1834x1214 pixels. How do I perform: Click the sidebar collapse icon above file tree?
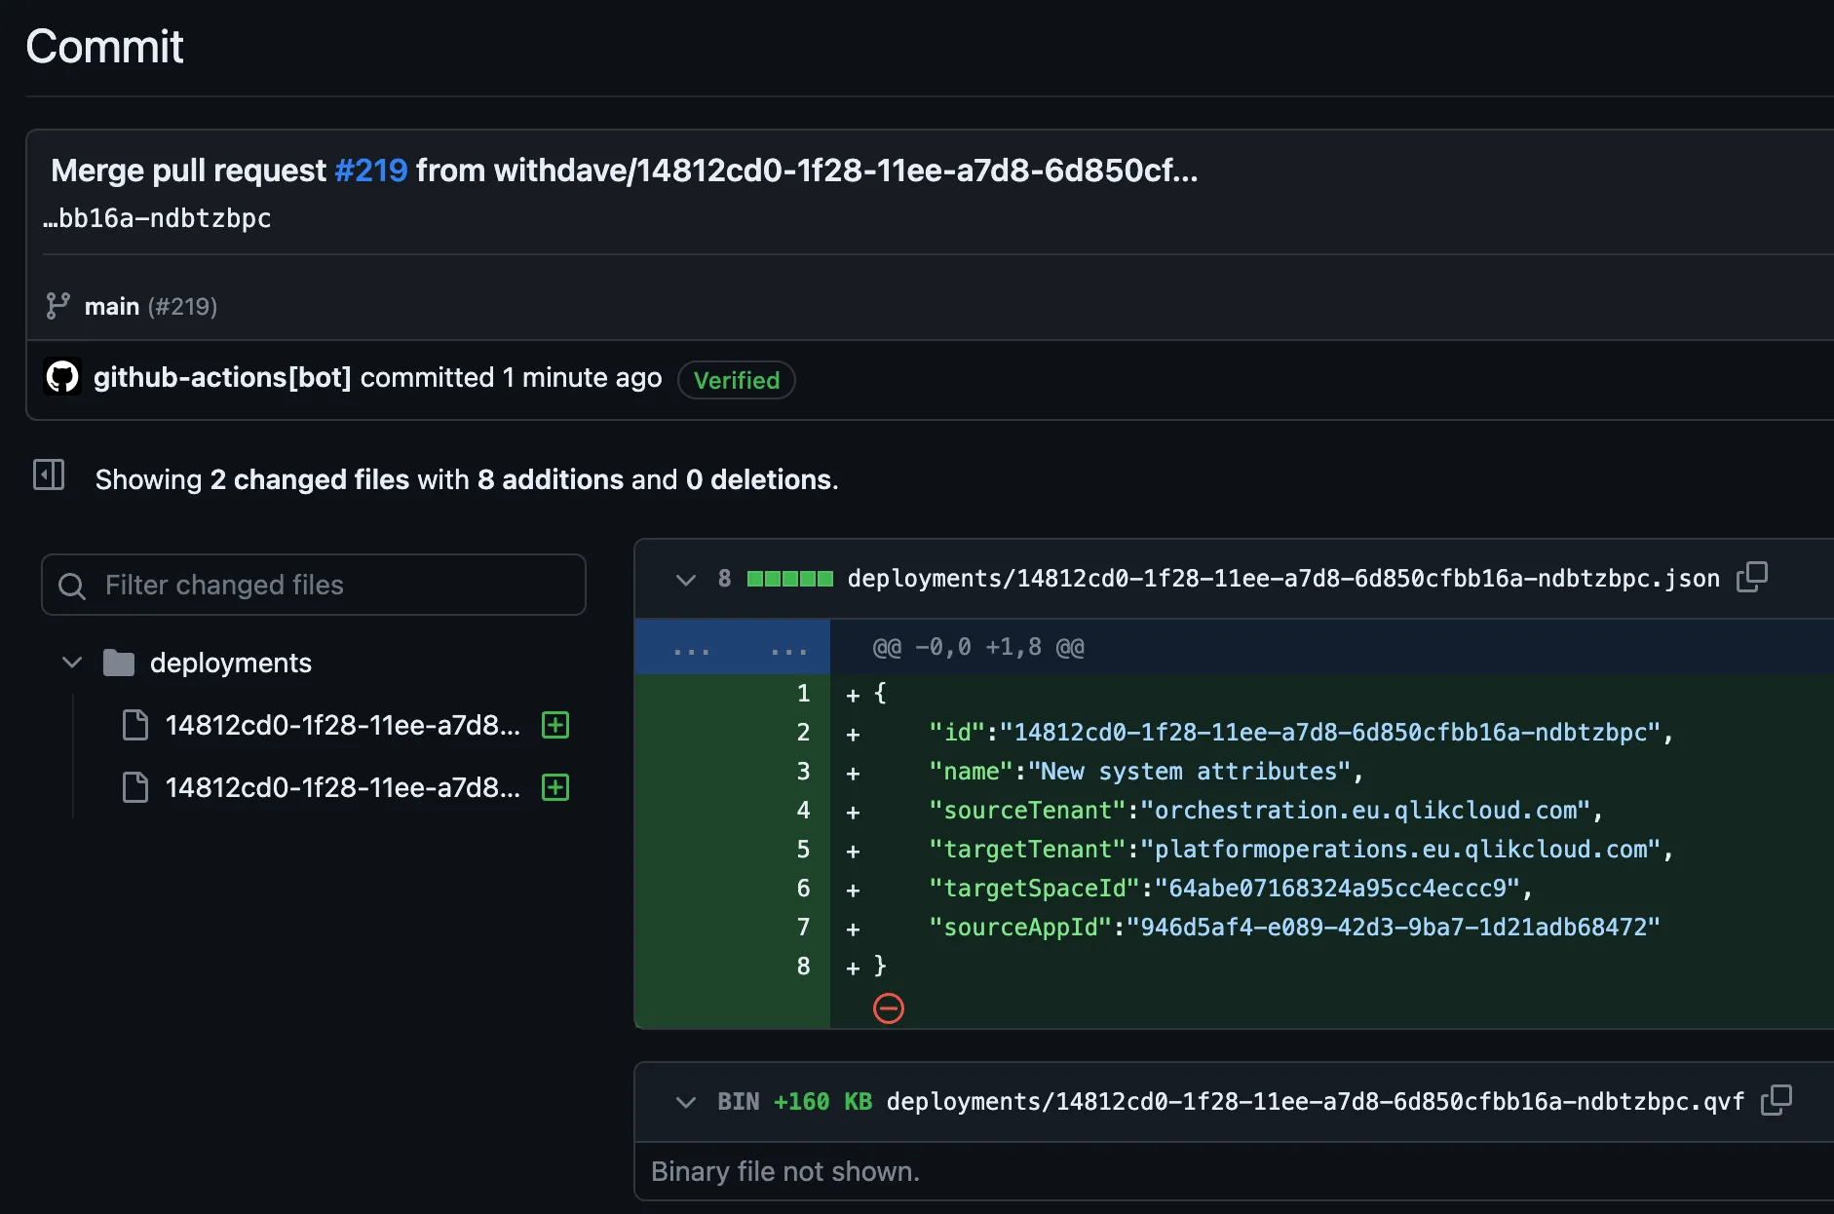[48, 475]
